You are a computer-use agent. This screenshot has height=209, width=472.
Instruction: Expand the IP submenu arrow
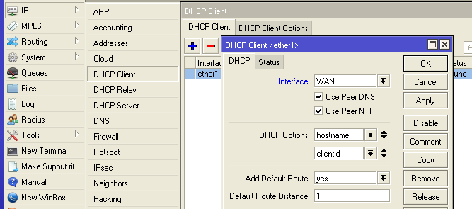click(x=77, y=10)
